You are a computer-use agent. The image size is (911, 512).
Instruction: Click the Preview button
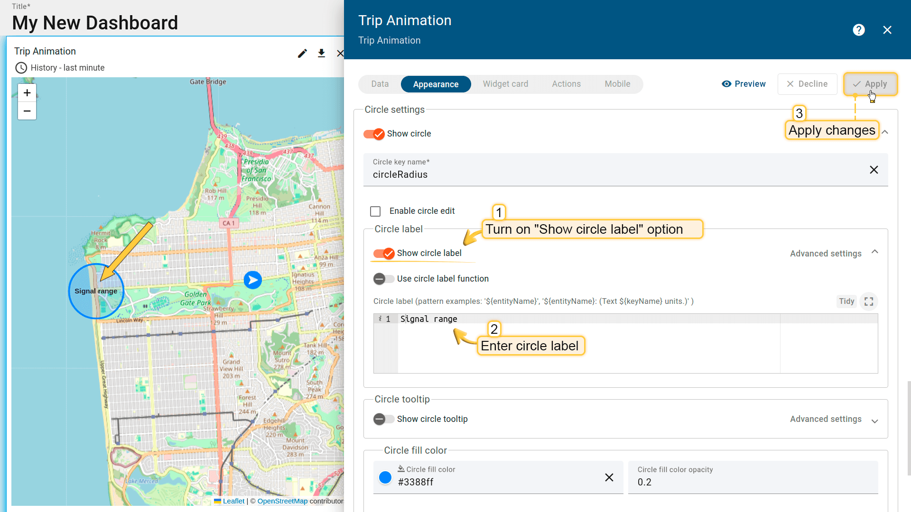(x=744, y=84)
